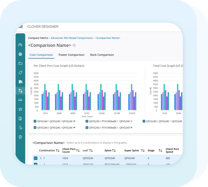Open the report document icon in sidebar
208x187 pixels.
click(x=20, y=118)
